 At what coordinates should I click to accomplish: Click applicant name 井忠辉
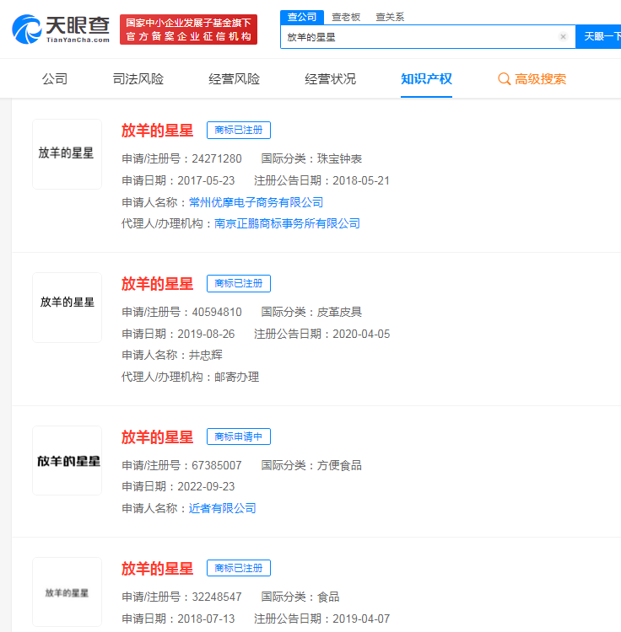coord(206,355)
